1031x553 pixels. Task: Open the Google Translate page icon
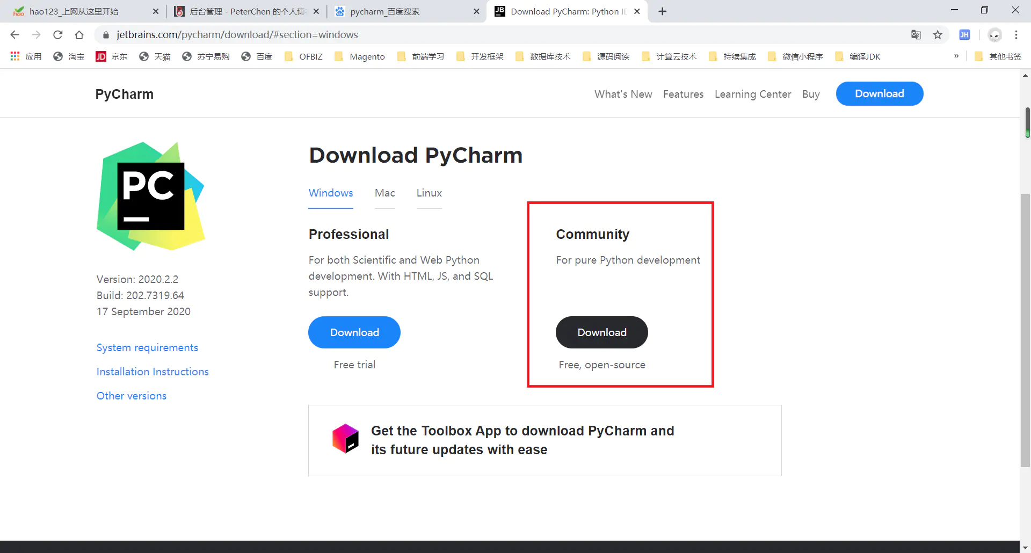coord(916,35)
